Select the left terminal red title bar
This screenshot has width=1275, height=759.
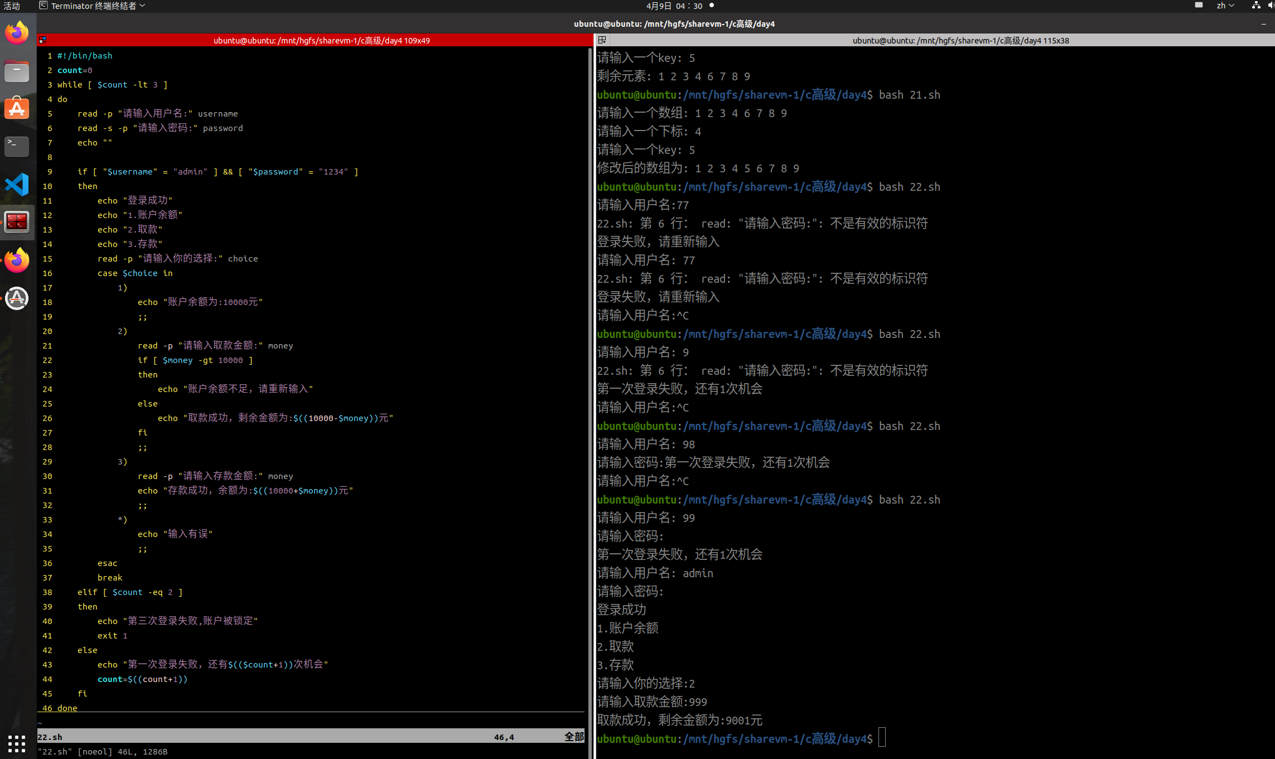pos(321,40)
